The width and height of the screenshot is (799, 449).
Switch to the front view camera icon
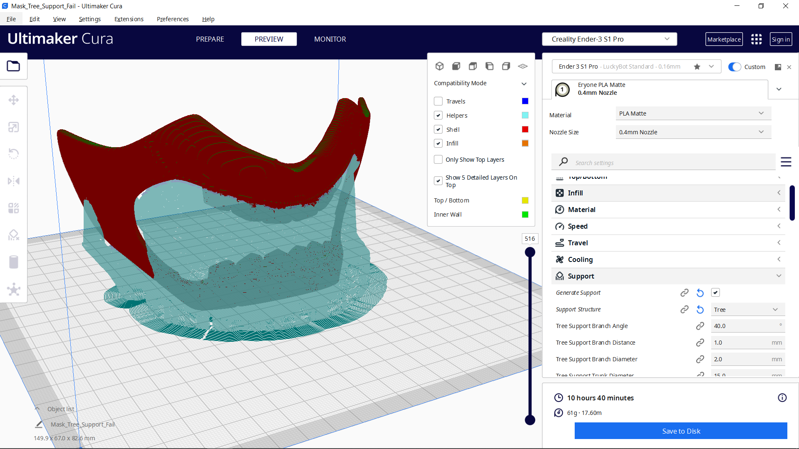coord(456,66)
